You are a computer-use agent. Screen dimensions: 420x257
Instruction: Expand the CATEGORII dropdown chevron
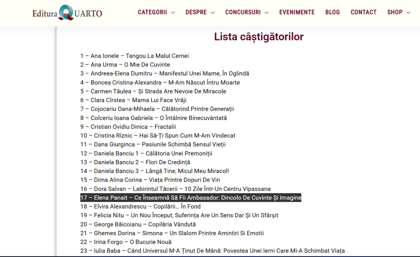(x=173, y=13)
